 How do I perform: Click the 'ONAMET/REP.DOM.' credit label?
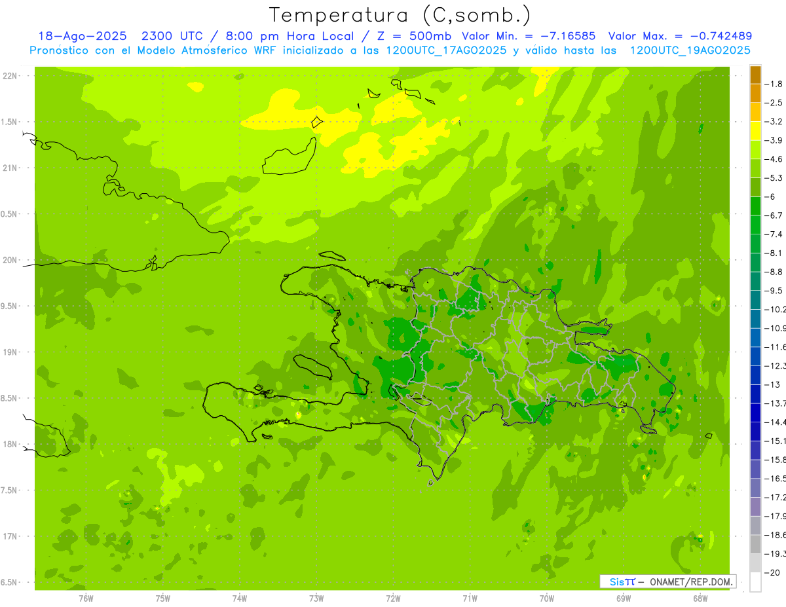point(690,581)
